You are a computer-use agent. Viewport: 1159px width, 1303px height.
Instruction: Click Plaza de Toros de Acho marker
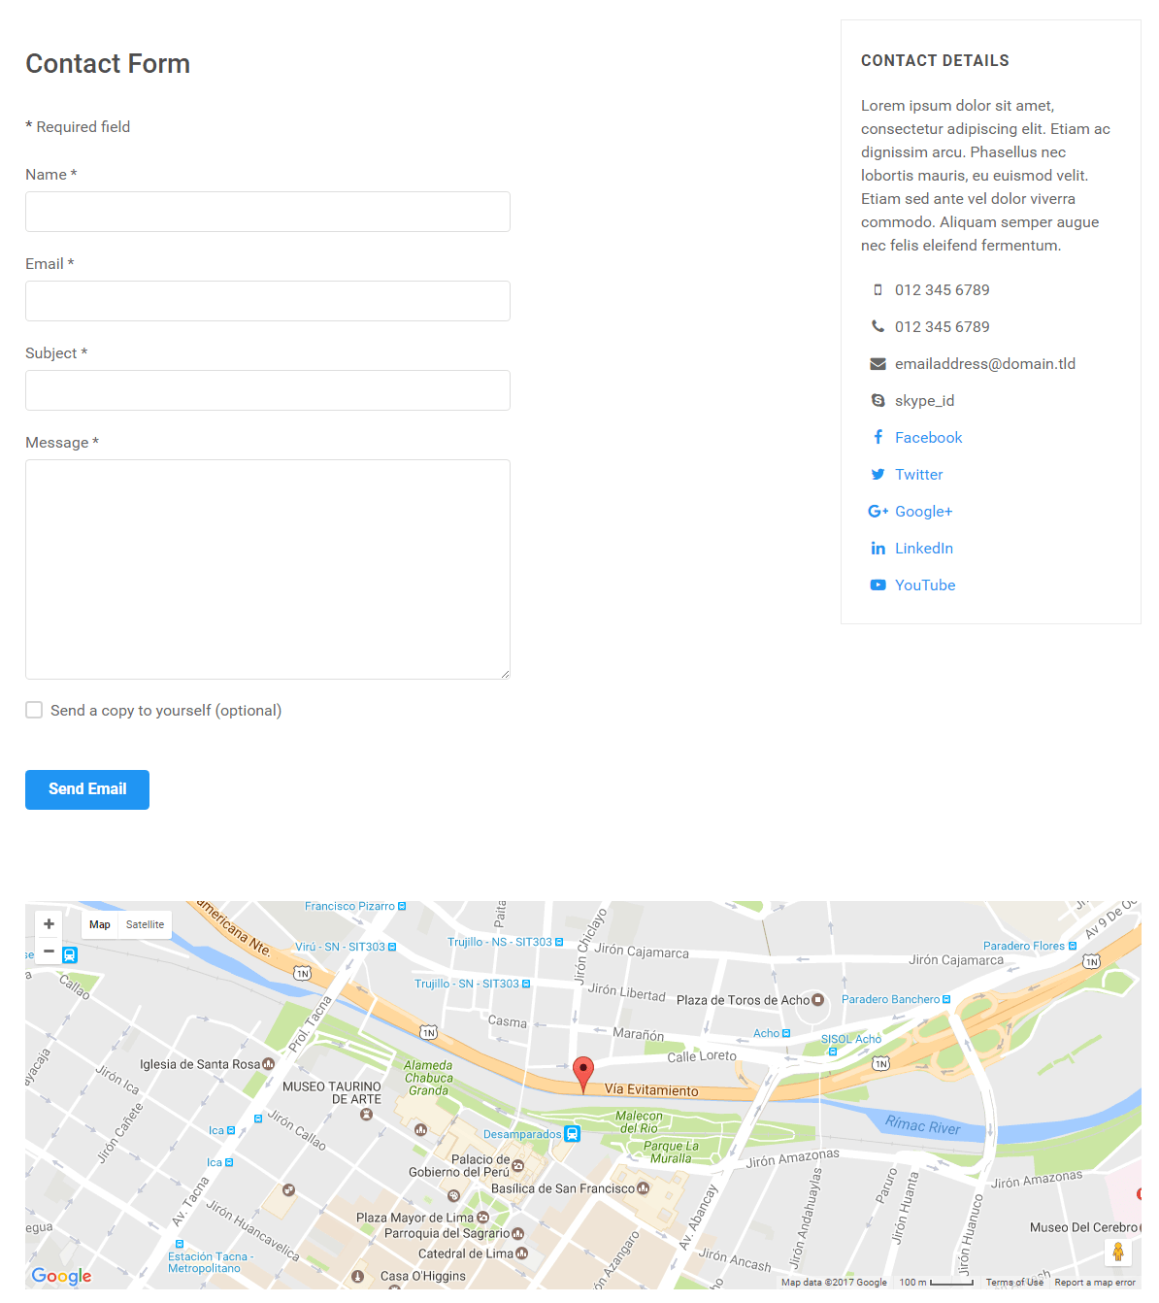coord(817,1000)
